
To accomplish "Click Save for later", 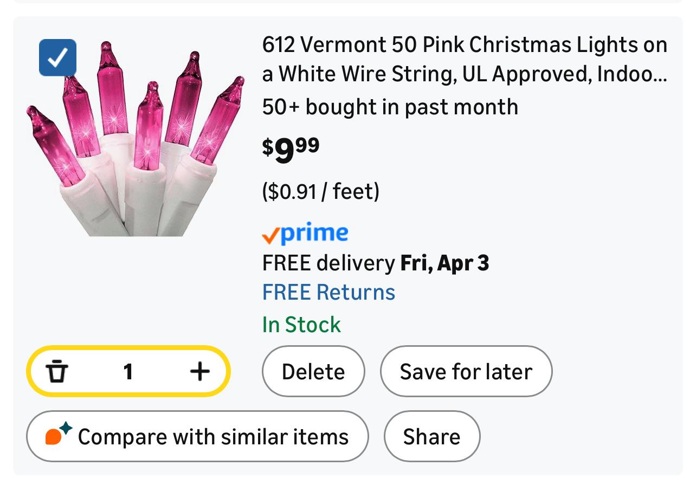I will pyautogui.click(x=466, y=372).
